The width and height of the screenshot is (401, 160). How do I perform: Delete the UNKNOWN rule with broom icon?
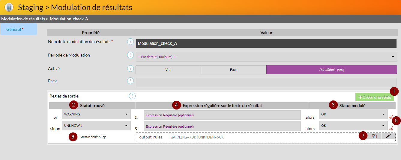(391, 128)
